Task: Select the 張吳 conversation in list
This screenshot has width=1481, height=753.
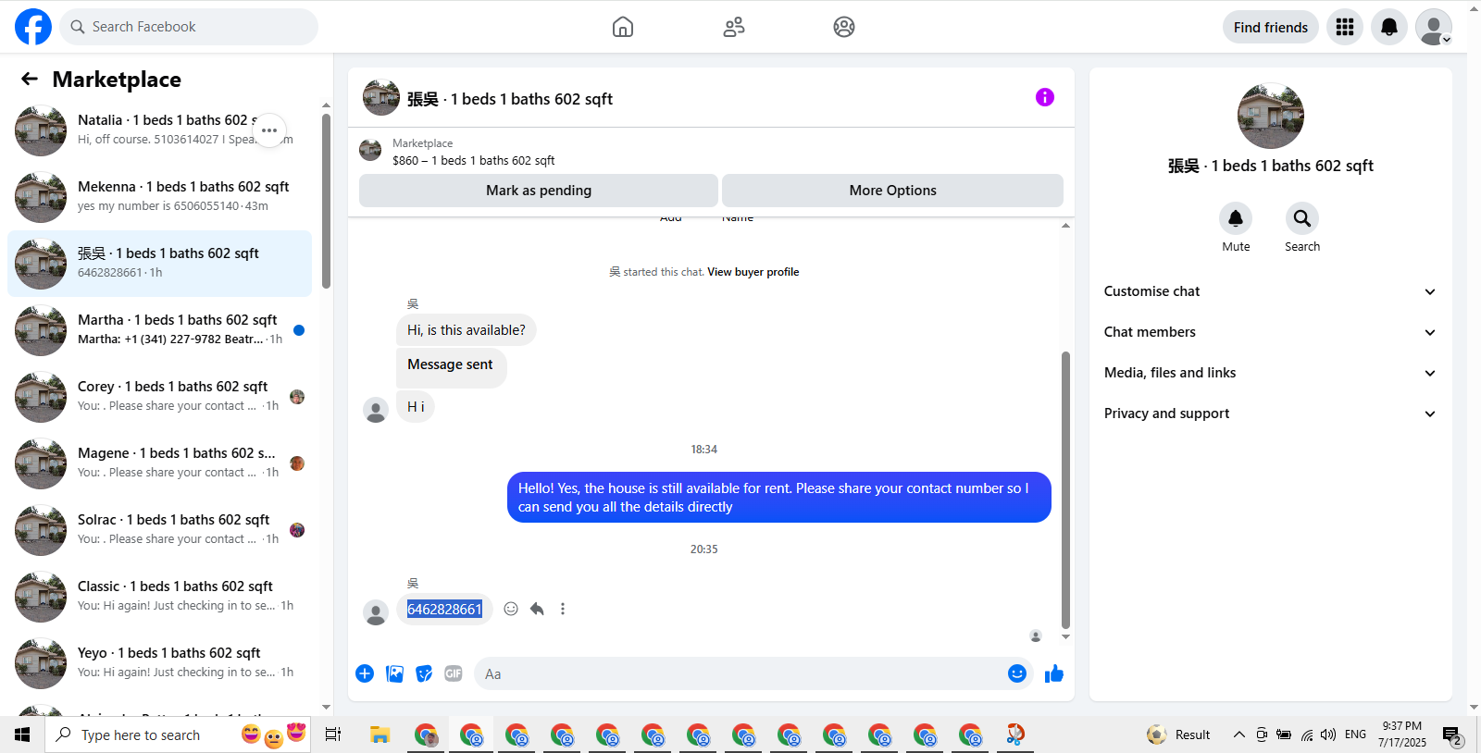Action: (159, 264)
